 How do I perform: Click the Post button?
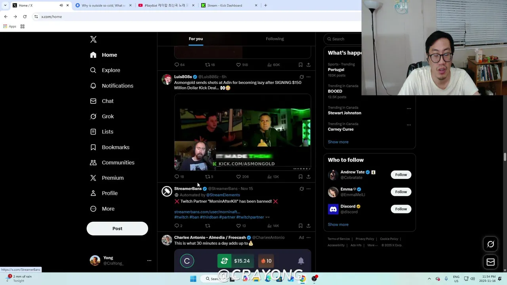click(117, 228)
